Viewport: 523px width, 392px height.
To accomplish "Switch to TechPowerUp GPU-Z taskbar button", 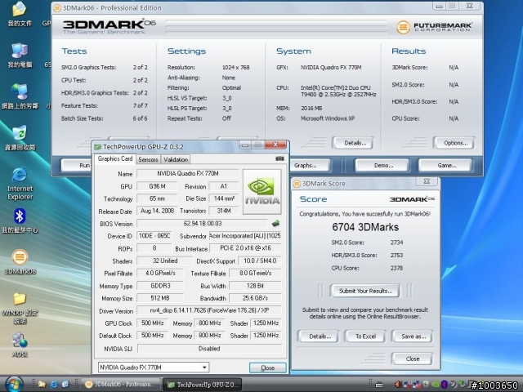I will tap(202, 385).
